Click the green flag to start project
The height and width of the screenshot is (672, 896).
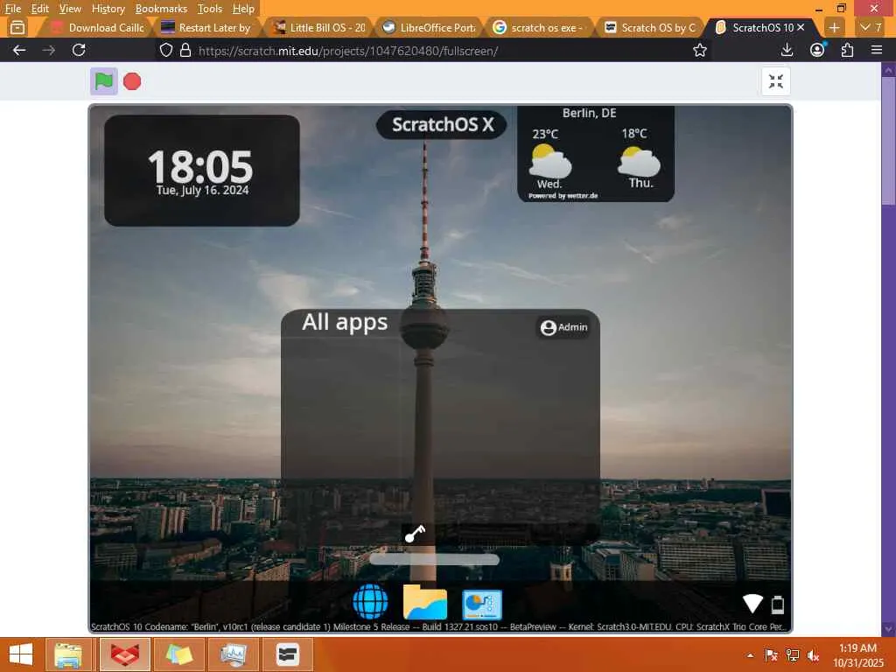click(x=103, y=81)
